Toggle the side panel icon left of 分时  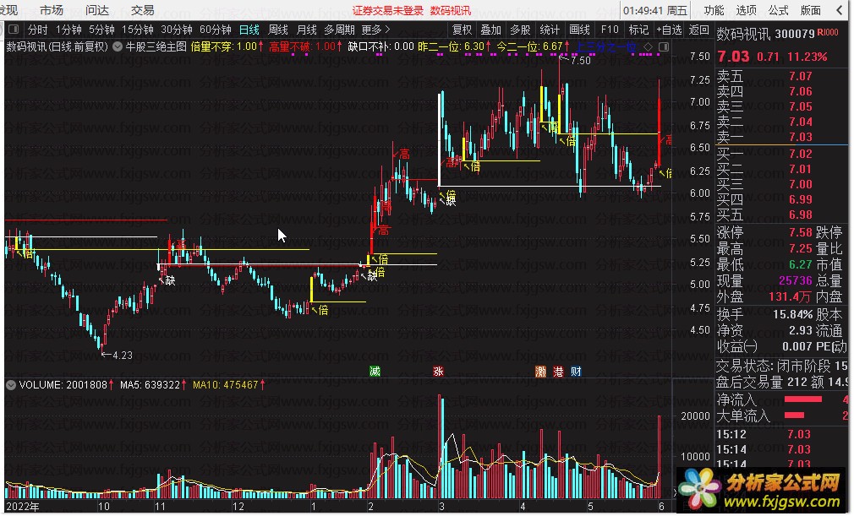(x=14, y=30)
